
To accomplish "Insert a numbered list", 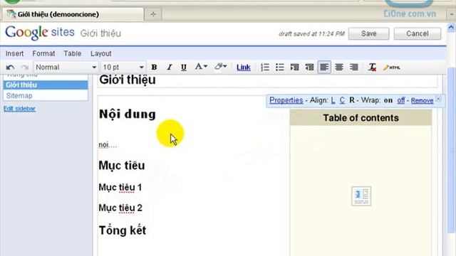I will (x=265, y=68).
